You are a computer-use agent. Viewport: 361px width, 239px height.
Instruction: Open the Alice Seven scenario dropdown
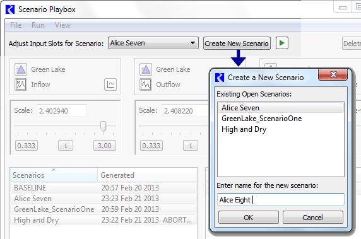(153, 43)
